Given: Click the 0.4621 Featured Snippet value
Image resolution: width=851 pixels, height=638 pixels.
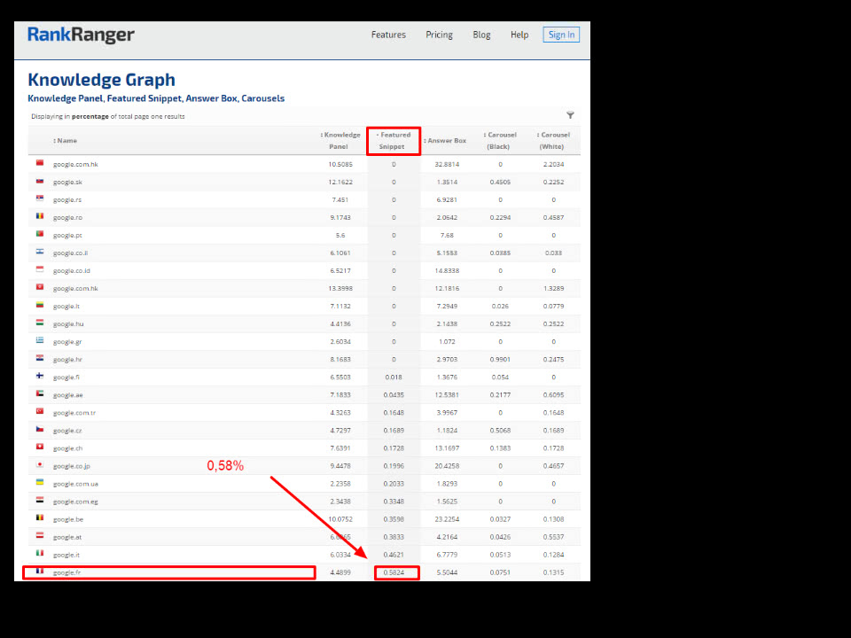Looking at the screenshot, I should (x=394, y=555).
